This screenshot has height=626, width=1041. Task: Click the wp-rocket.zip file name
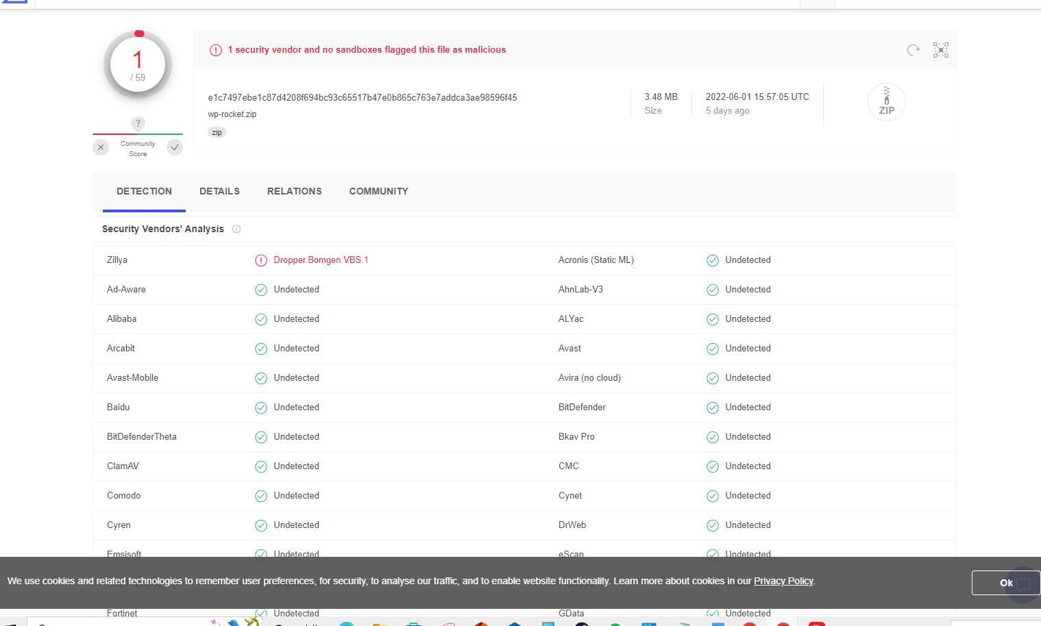click(232, 114)
